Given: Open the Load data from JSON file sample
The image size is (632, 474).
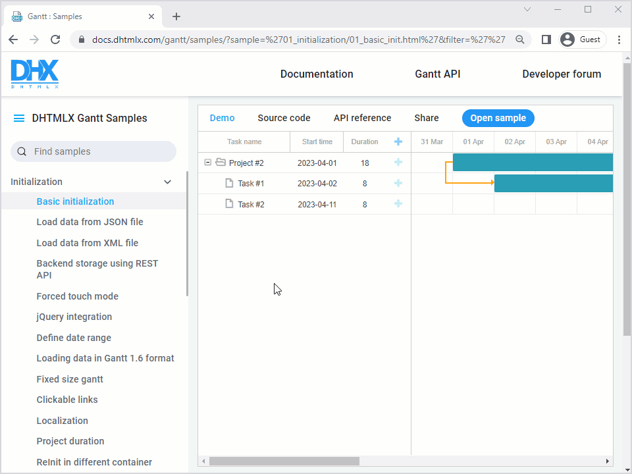Looking at the screenshot, I should pos(90,222).
